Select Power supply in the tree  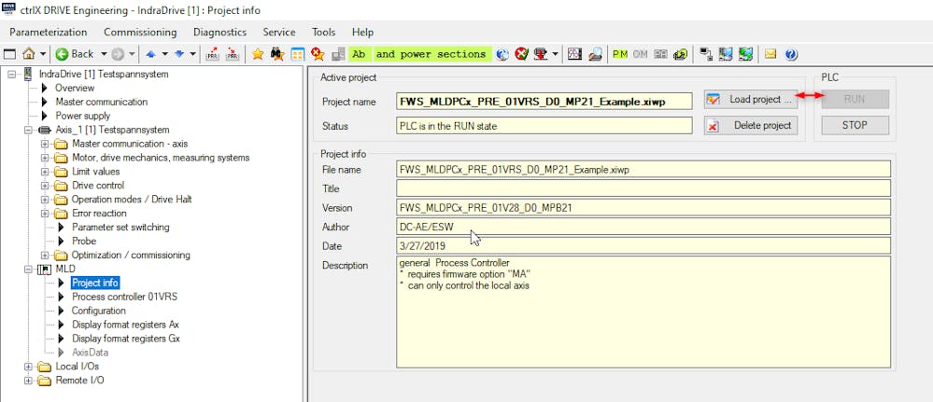pyautogui.click(x=83, y=116)
